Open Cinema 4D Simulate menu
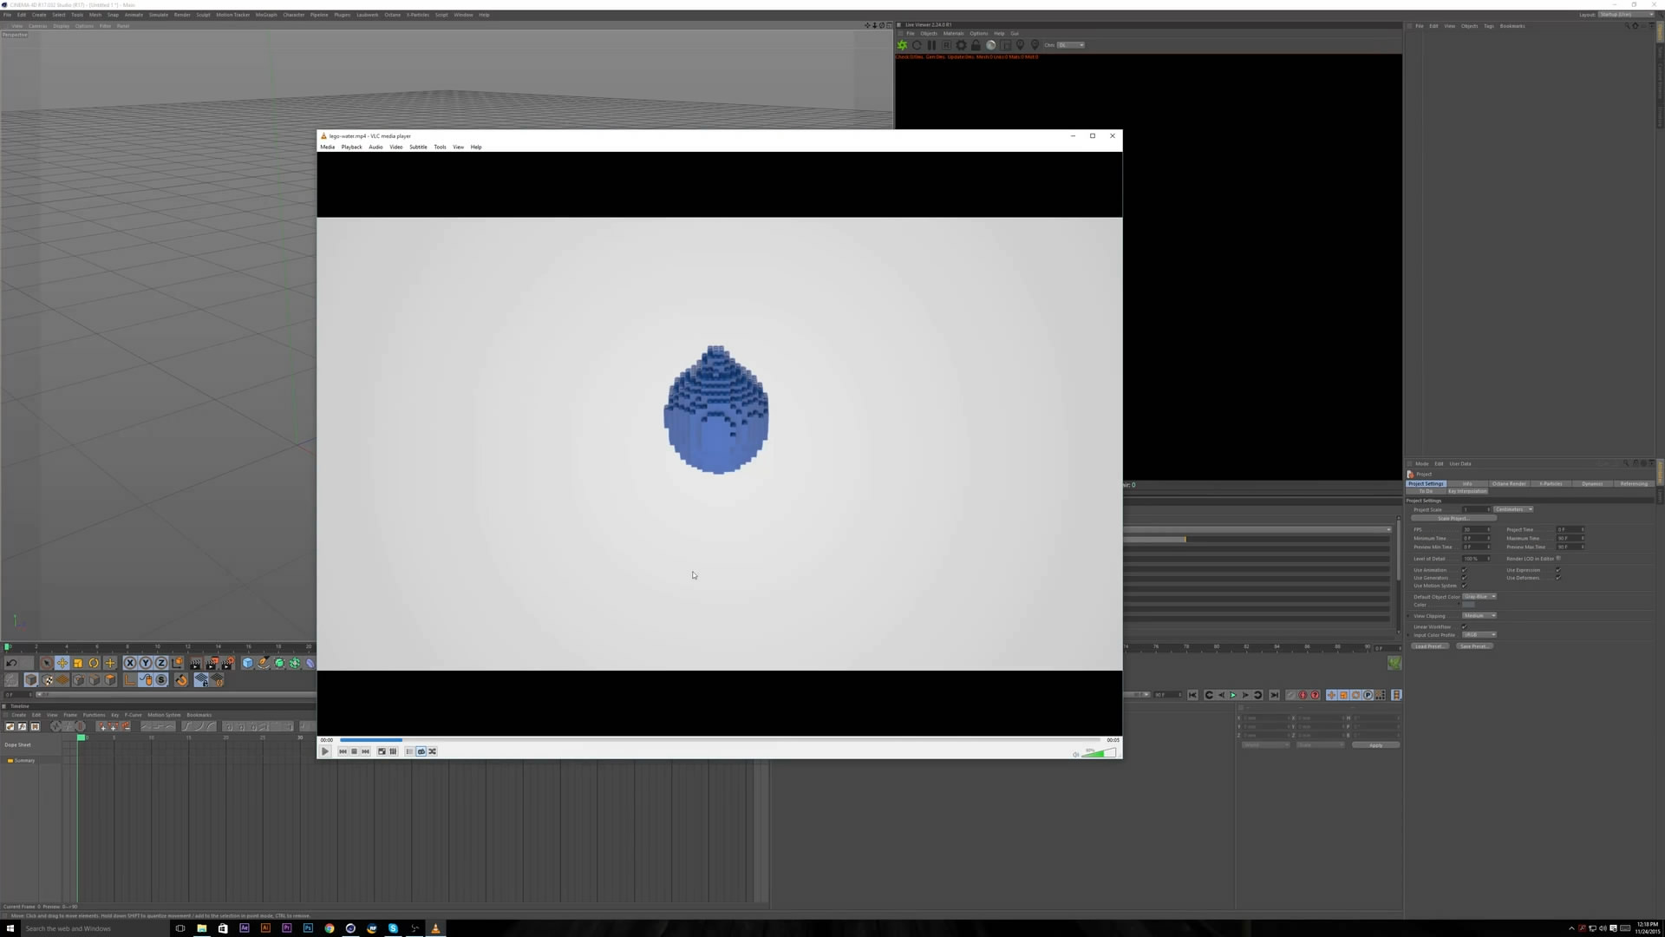 [159, 15]
